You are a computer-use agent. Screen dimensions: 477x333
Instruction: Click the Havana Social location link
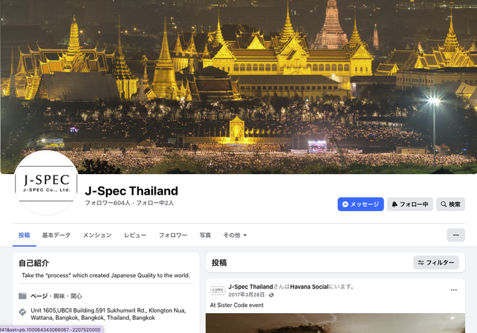309,287
